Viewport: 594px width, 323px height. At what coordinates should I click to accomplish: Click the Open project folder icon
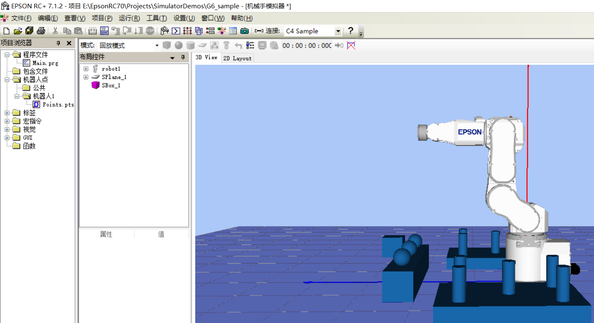(x=17, y=31)
